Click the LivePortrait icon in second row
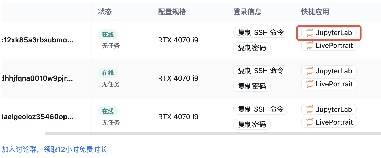 (x=310, y=84)
